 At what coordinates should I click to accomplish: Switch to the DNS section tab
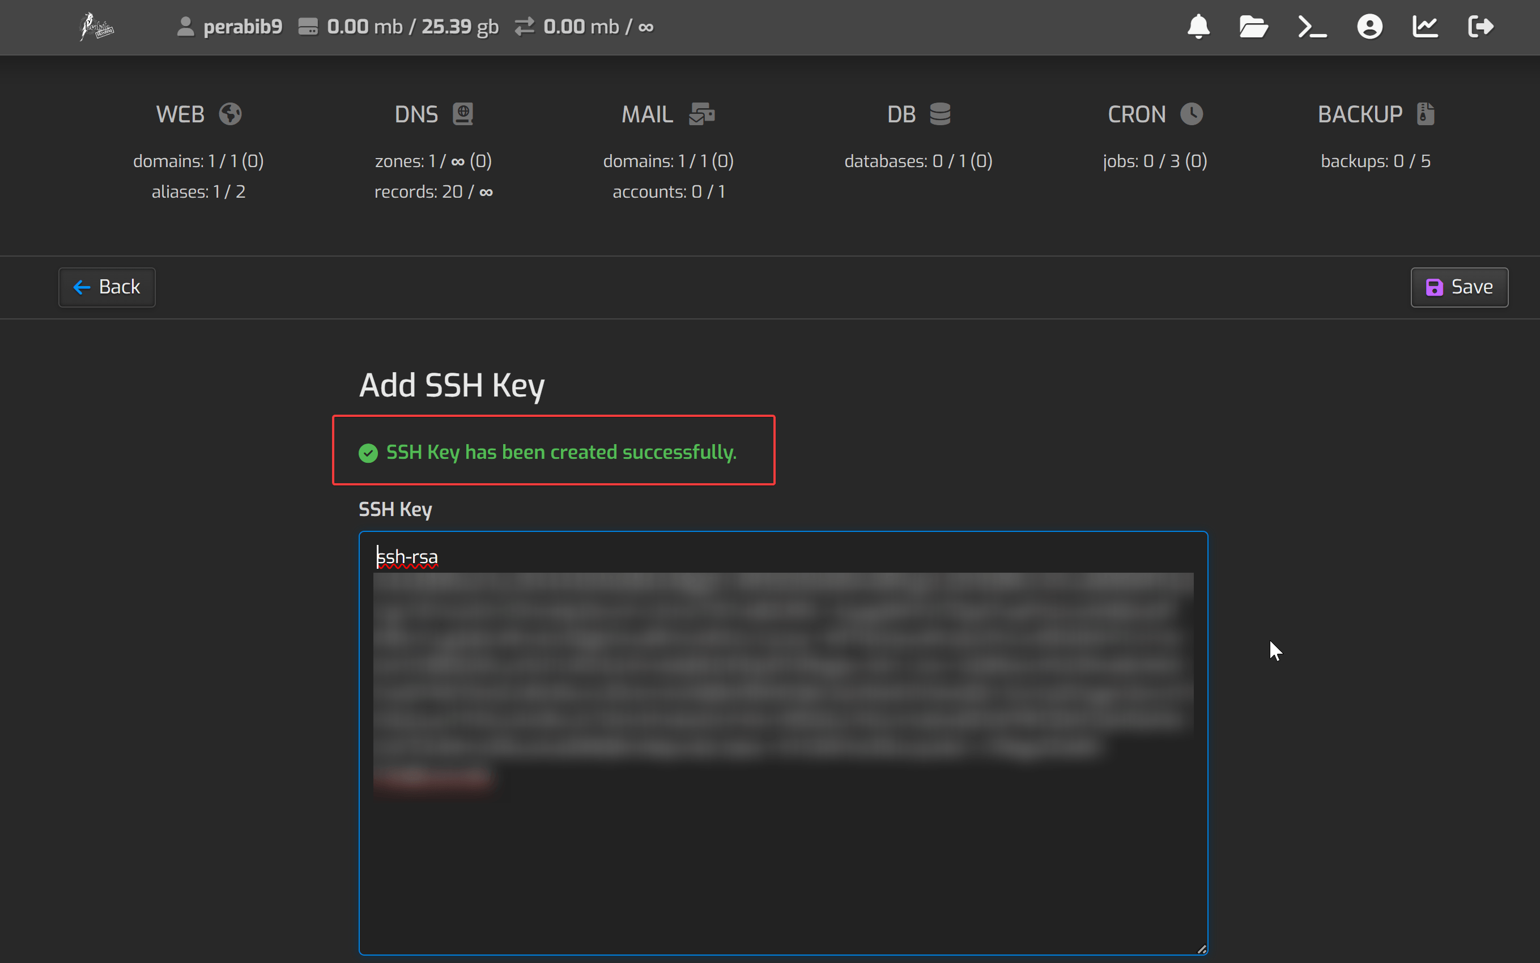coord(416,114)
